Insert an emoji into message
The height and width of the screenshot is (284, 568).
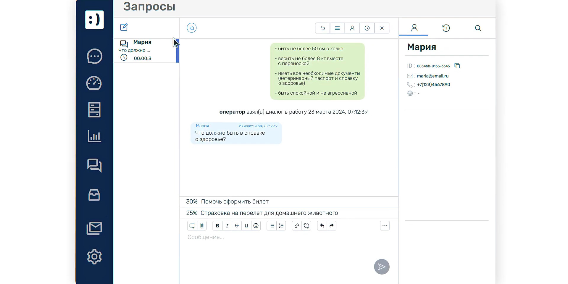tap(256, 226)
